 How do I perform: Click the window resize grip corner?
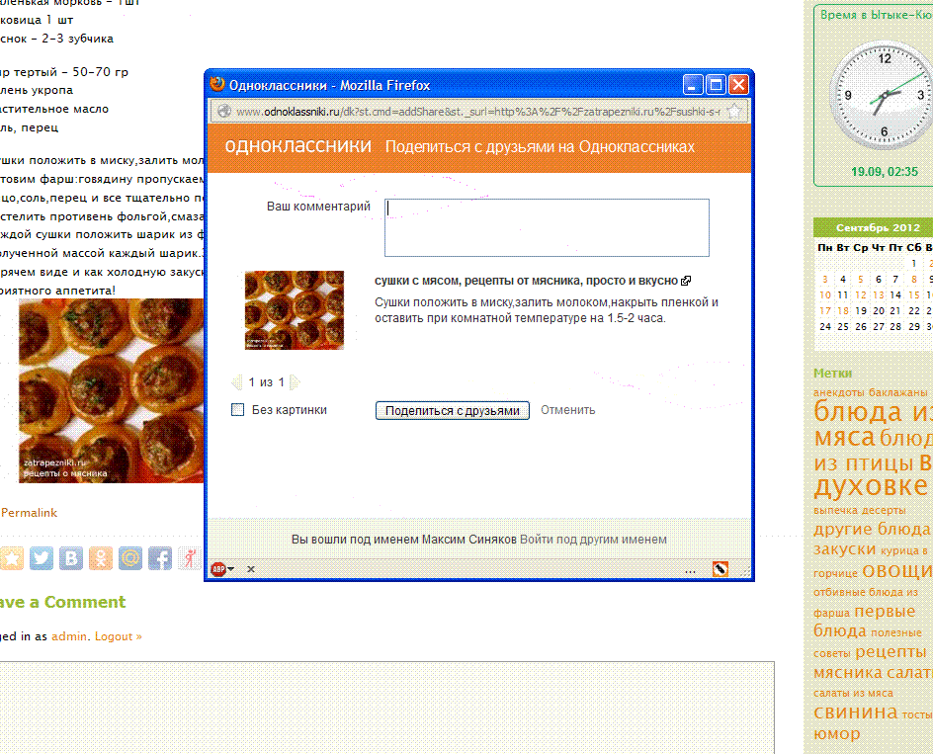(745, 572)
